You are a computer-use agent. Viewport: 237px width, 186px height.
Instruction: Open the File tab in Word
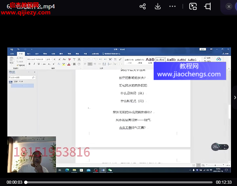click(12, 54)
